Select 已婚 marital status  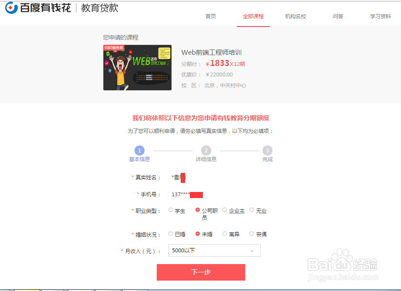(171, 234)
